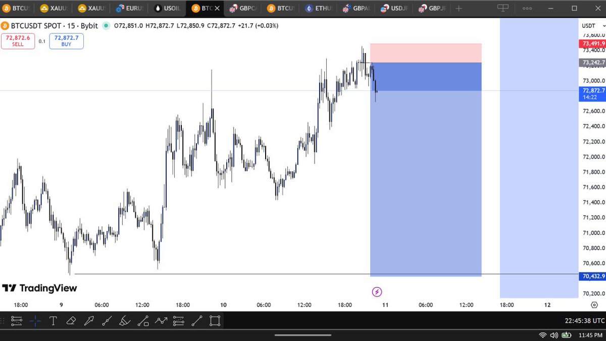Open the three-dots more menu

528,9
